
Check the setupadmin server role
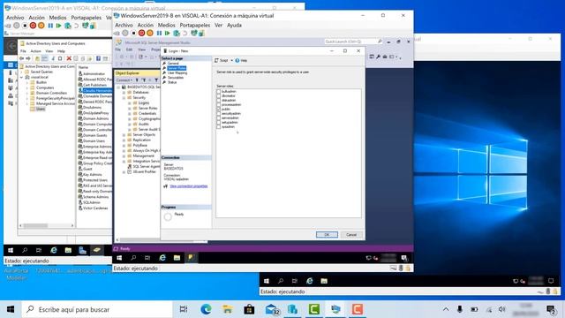[219, 122]
